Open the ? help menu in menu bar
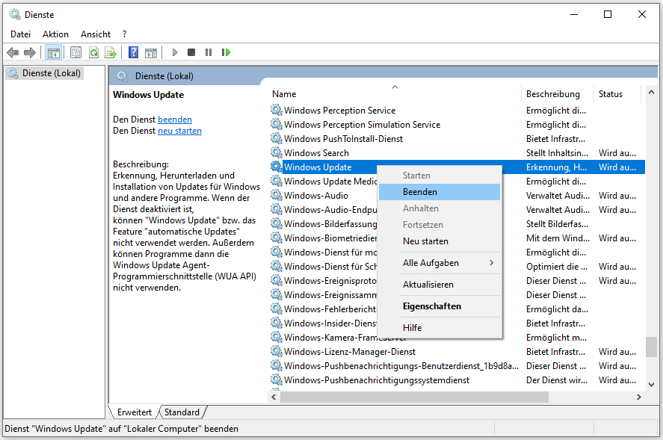 coord(124,34)
